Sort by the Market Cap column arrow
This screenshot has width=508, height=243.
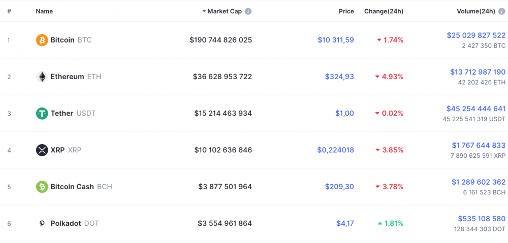pyautogui.click(x=204, y=11)
